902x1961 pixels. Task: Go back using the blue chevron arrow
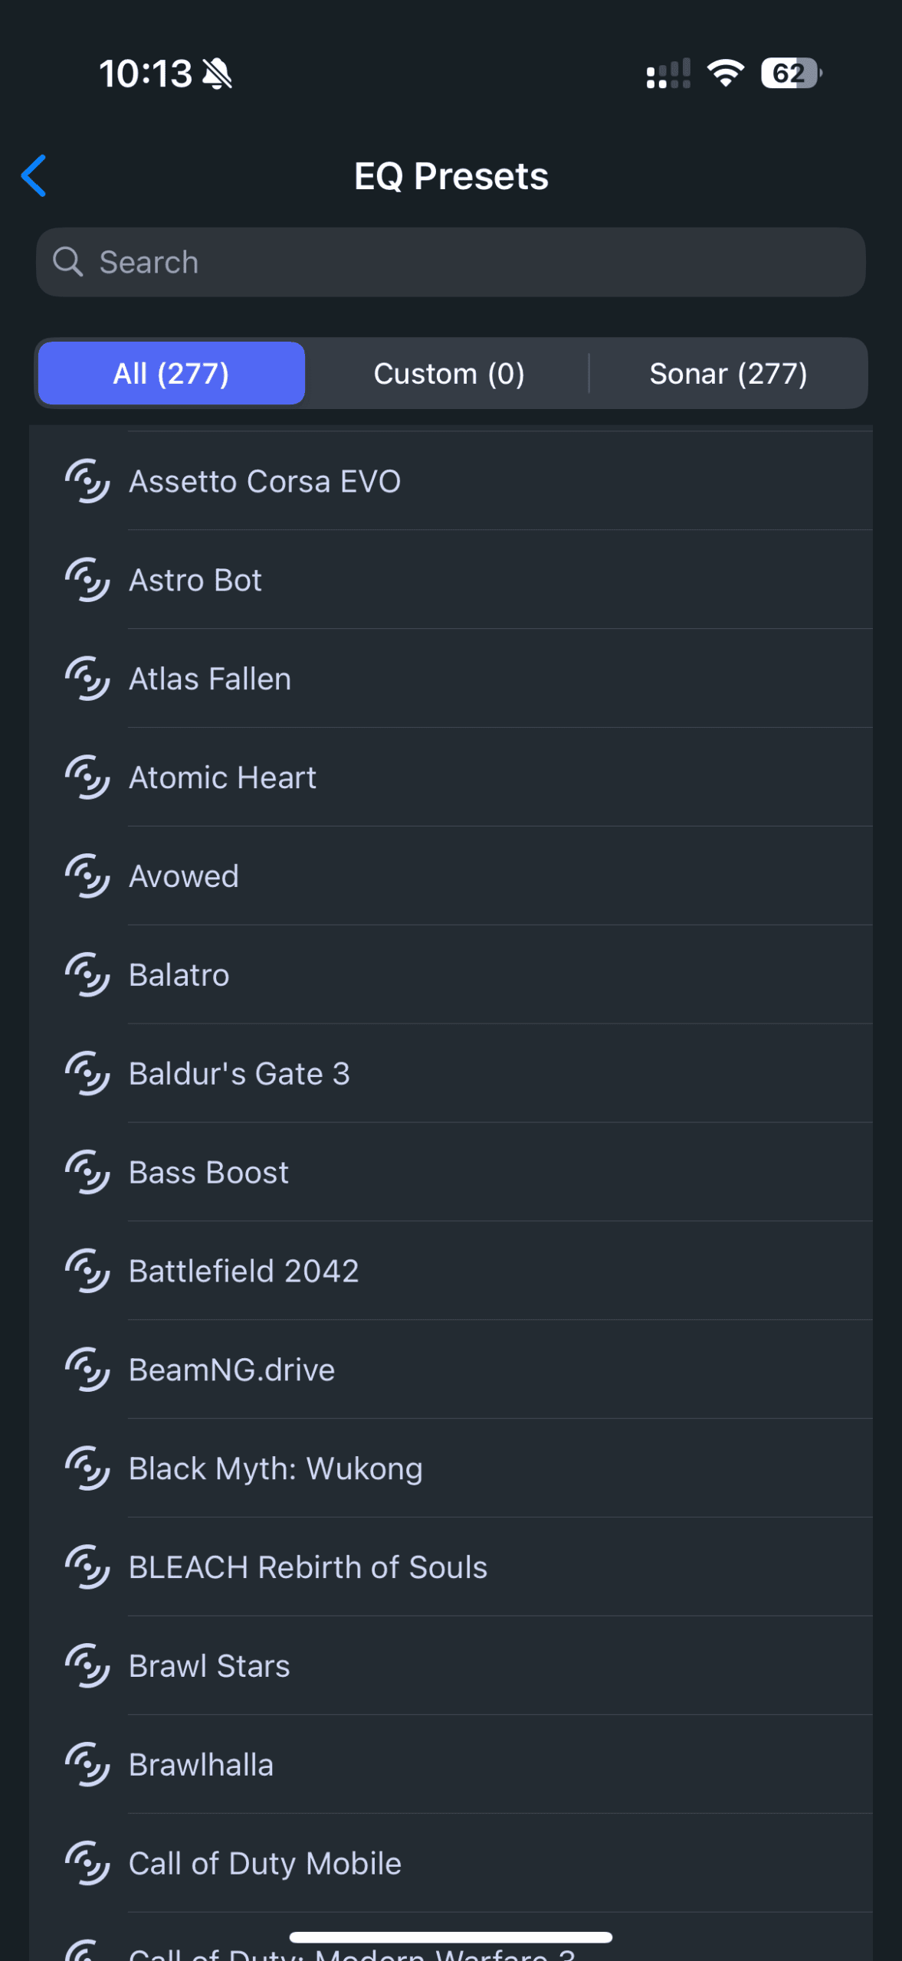(34, 175)
